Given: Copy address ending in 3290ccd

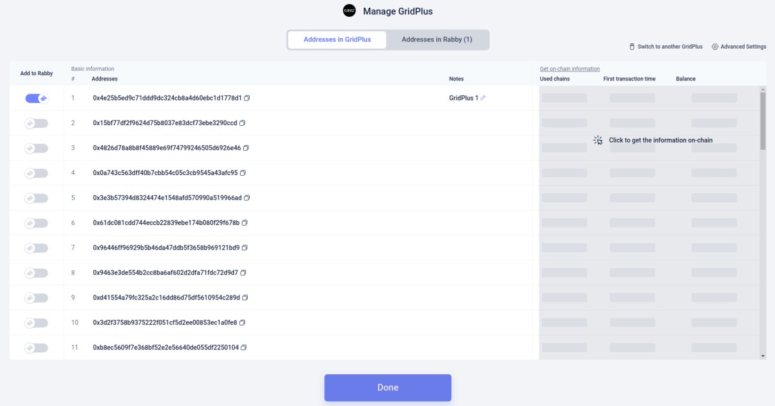Looking at the screenshot, I should (x=244, y=122).
